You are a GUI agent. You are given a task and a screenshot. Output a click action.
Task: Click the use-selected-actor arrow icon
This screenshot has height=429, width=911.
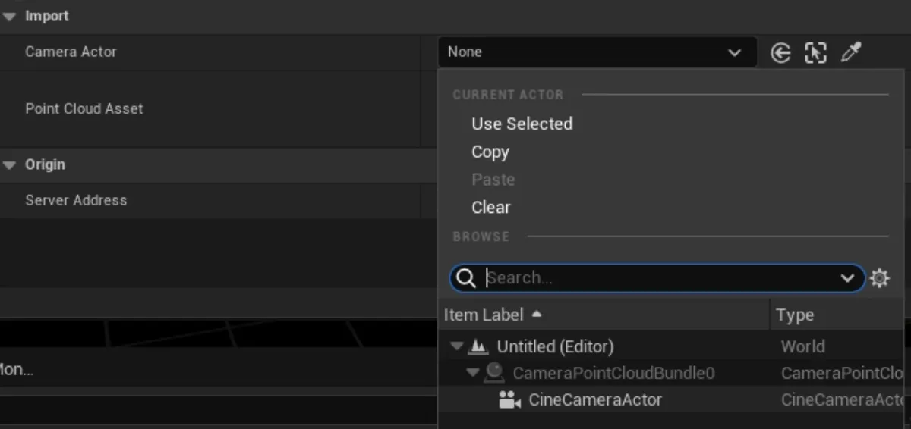[x=780, y=53]
